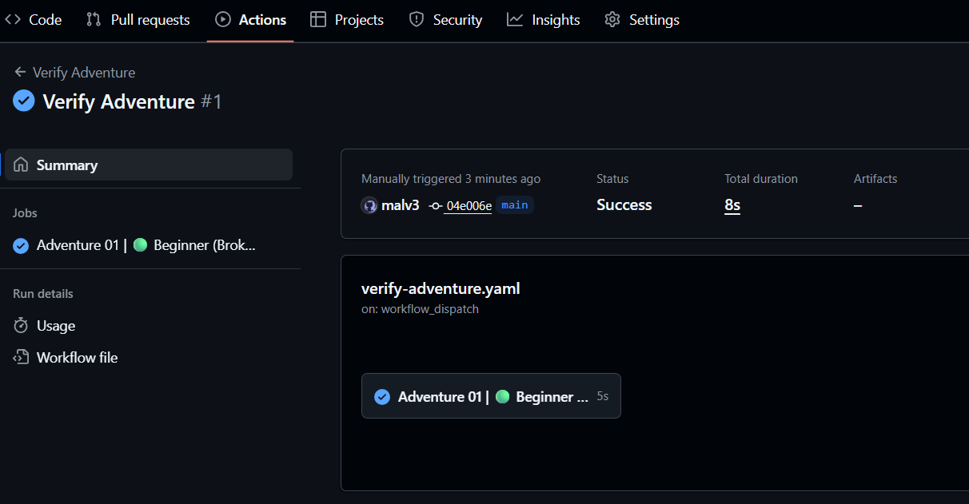Click 'on: workflow_dispatch' text

point(420,309)
